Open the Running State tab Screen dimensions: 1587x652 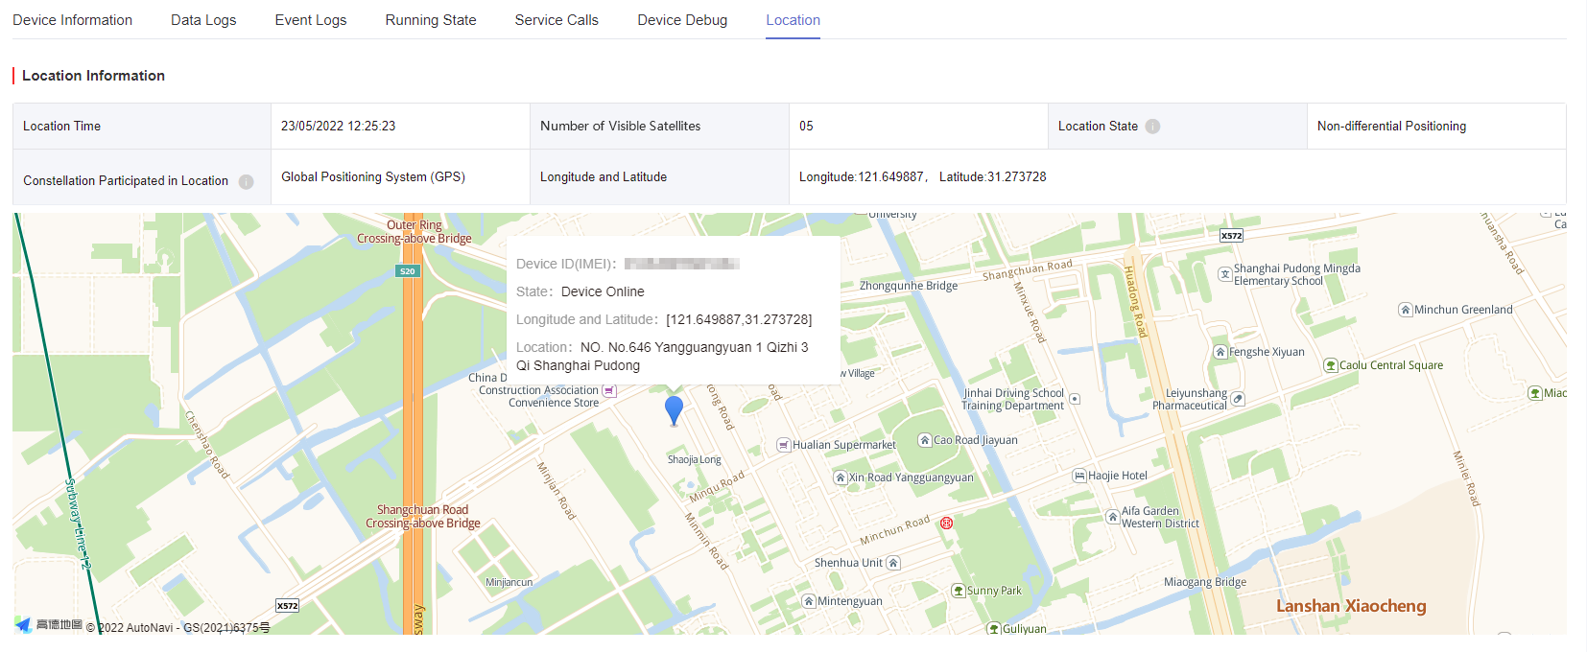(x=431, y=20)
